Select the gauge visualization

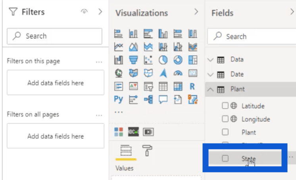click(178, 73)
